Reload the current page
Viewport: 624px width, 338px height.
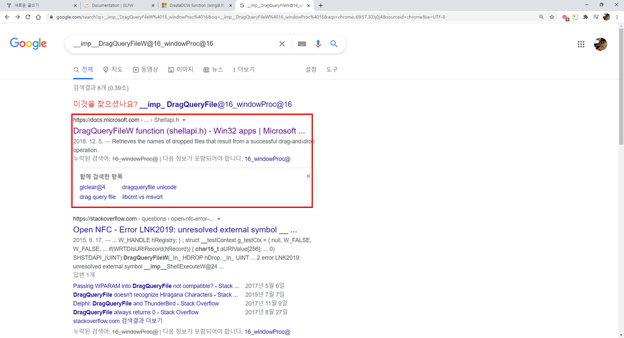(28, 17)
